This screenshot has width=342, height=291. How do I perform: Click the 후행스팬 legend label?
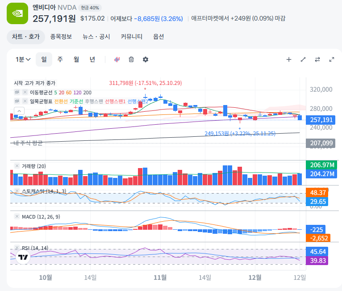pyautogui.click(x=94, y=101)
